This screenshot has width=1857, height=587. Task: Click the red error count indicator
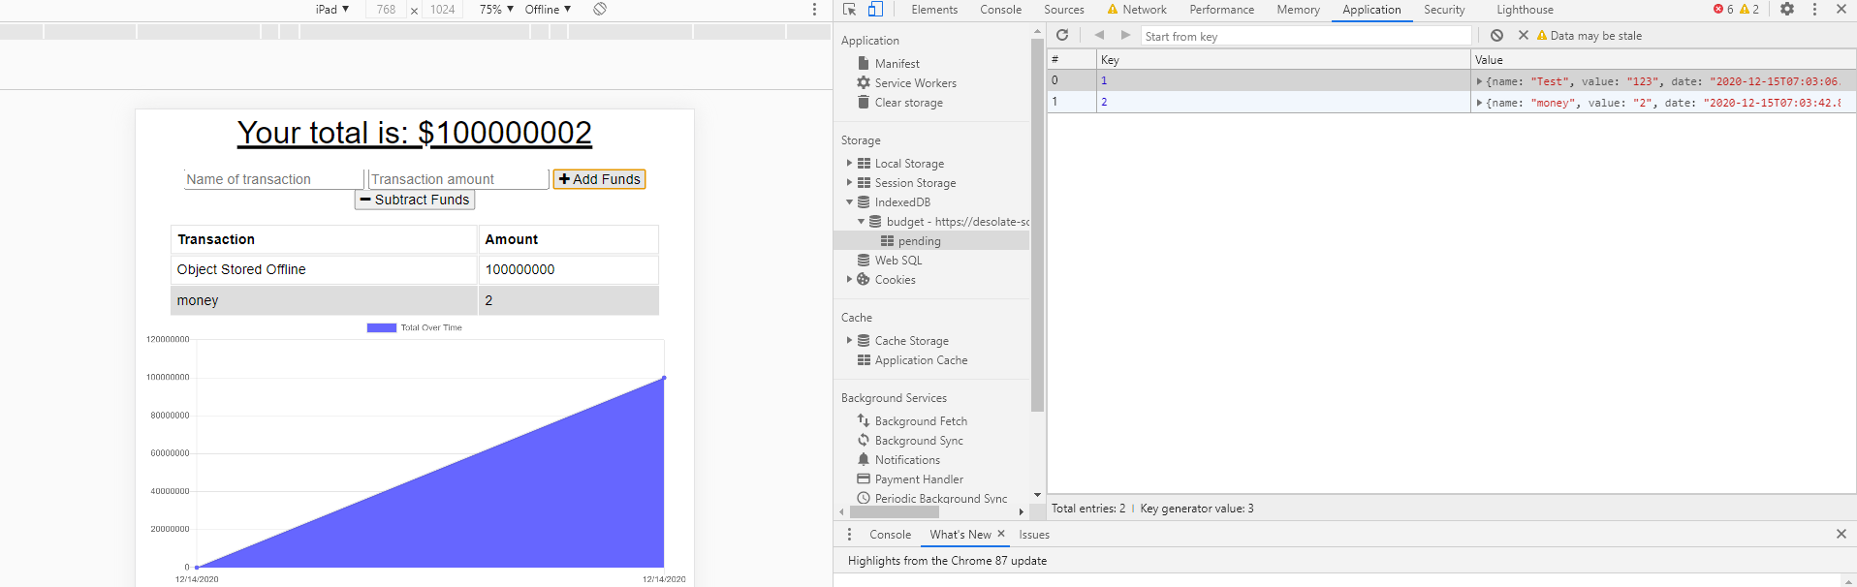tap(1723, 10)
